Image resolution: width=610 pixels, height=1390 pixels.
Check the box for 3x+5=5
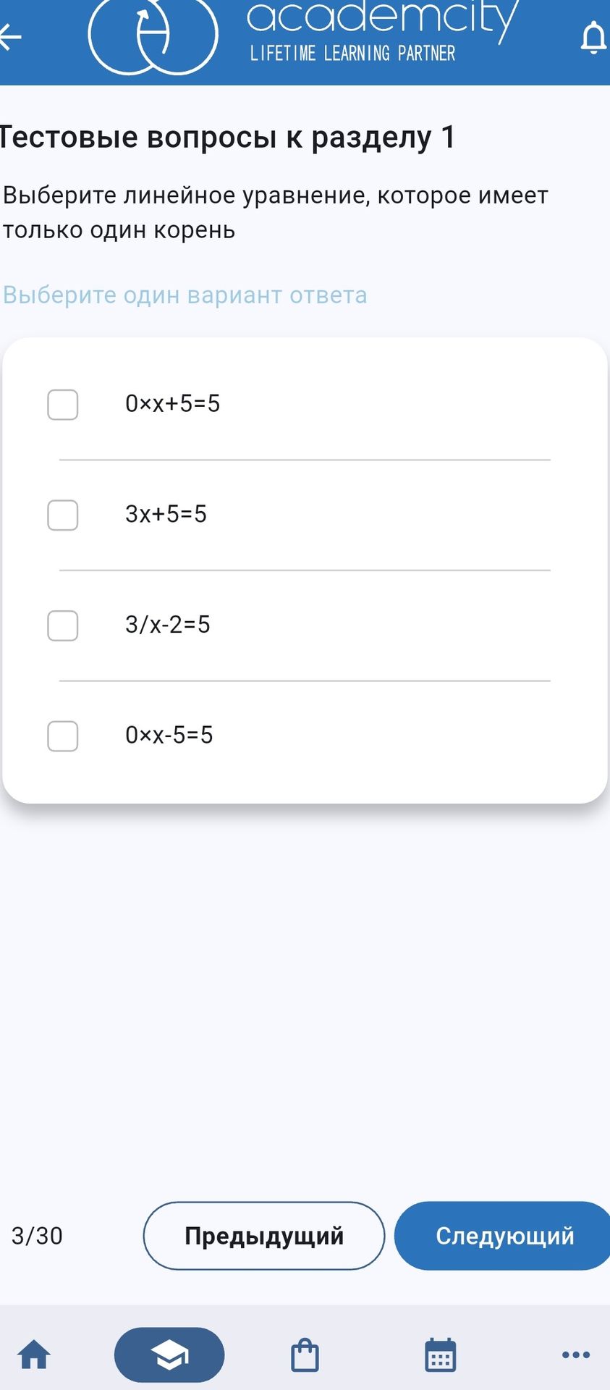(63, 515)
